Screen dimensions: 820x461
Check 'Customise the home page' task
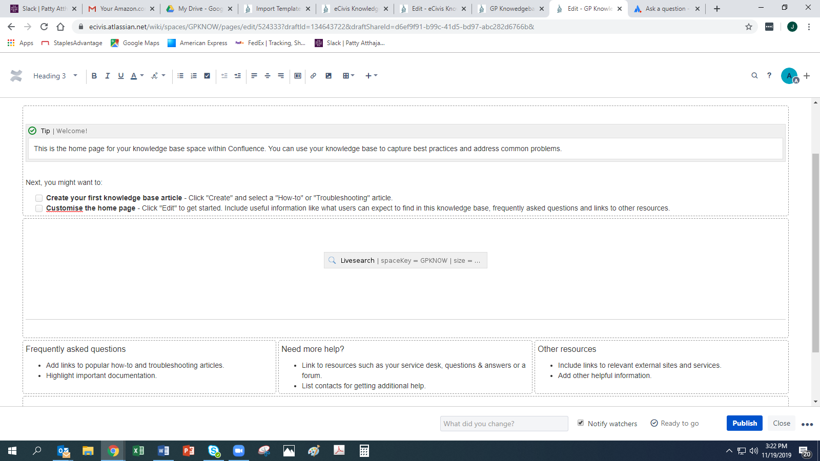(x=39, y=208)
